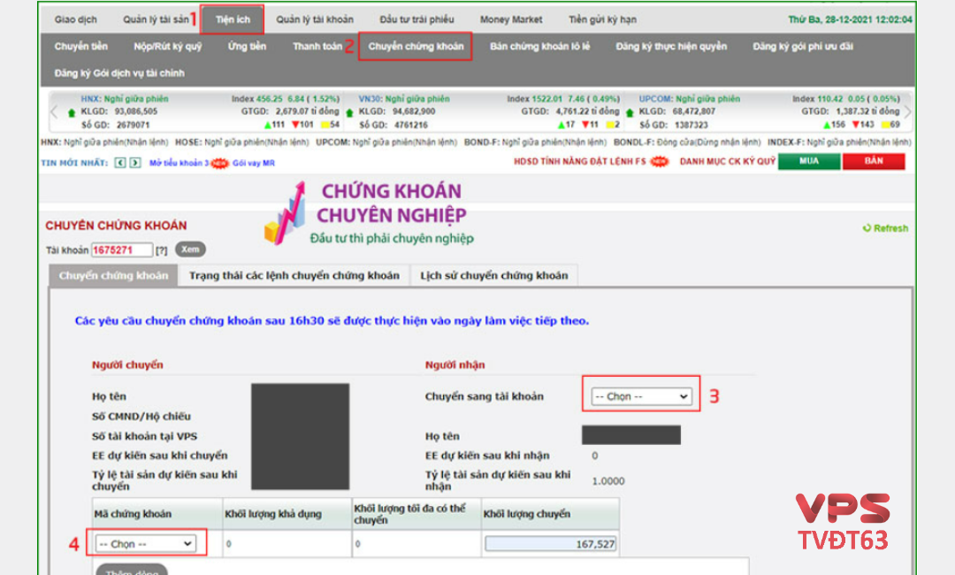Image resolution: width=955 pixels, height=575 pixels.
Task: Click the VN30: Nghỉ giữa phiên label
Action: [x=404, y=99]
